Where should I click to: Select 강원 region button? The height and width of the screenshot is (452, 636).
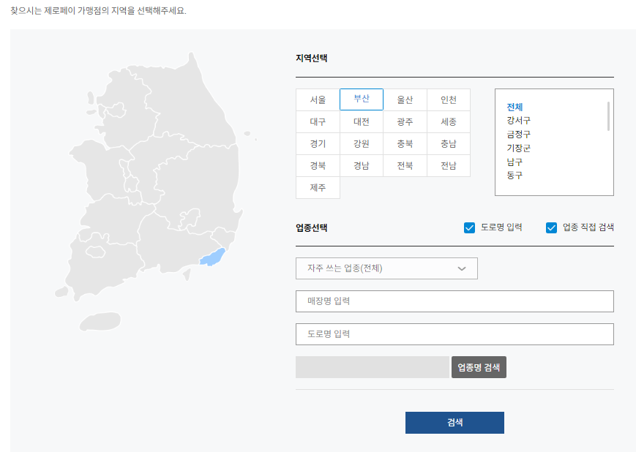[362, 143]
